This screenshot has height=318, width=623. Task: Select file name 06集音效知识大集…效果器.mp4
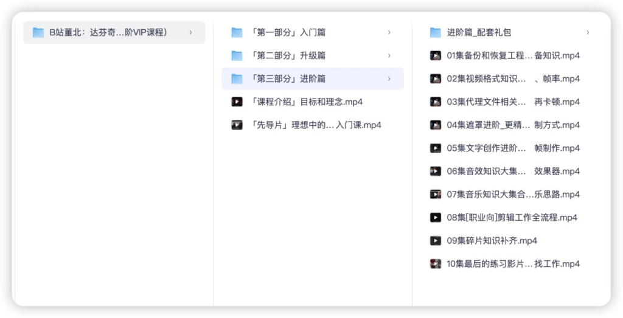(x=513, y=171)
